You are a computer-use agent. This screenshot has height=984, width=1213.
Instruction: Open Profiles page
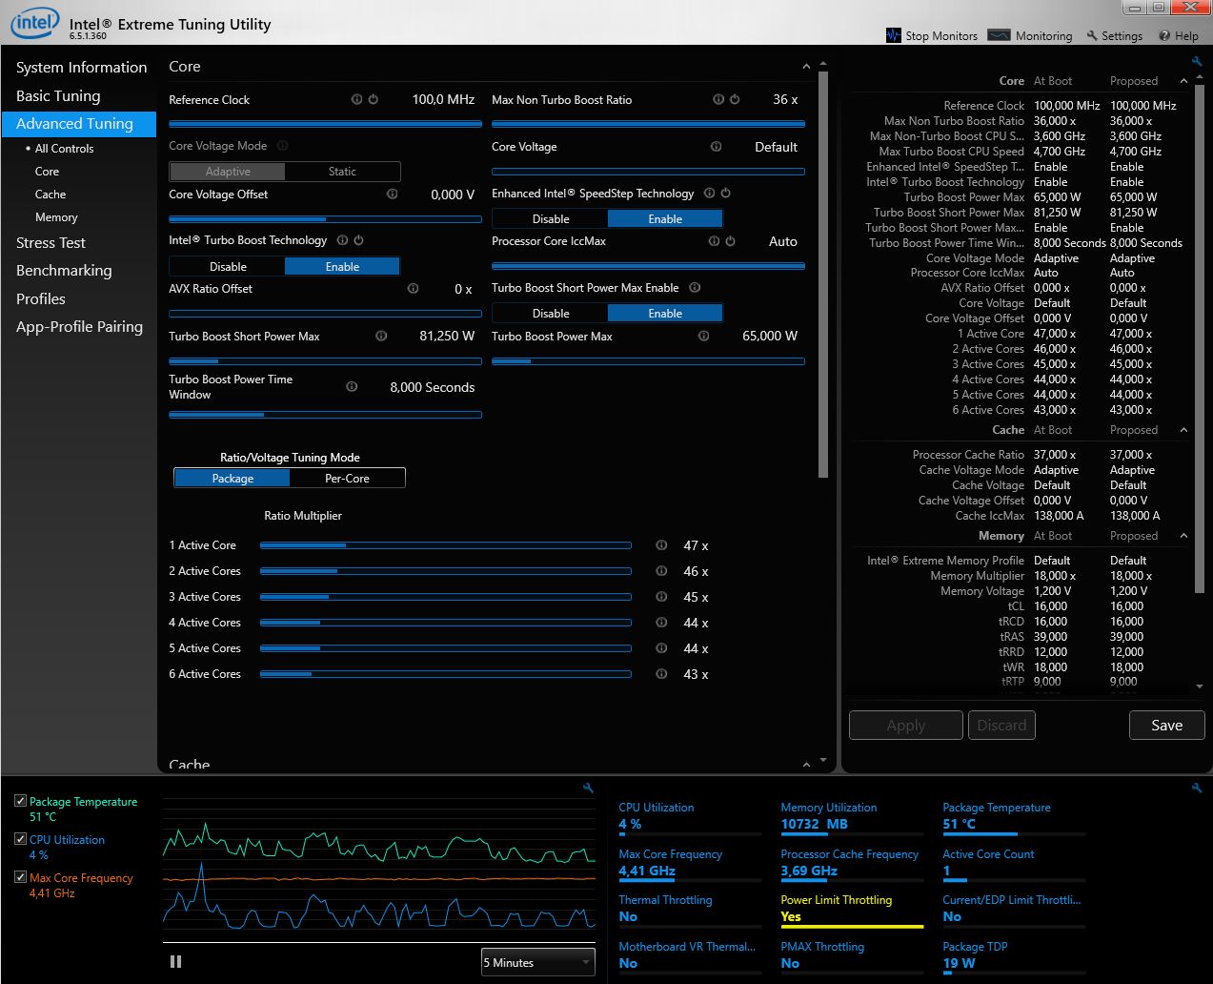click(x=41, y=298)
